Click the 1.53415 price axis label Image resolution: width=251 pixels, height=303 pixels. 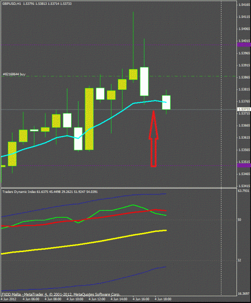[x=244, y=186]
